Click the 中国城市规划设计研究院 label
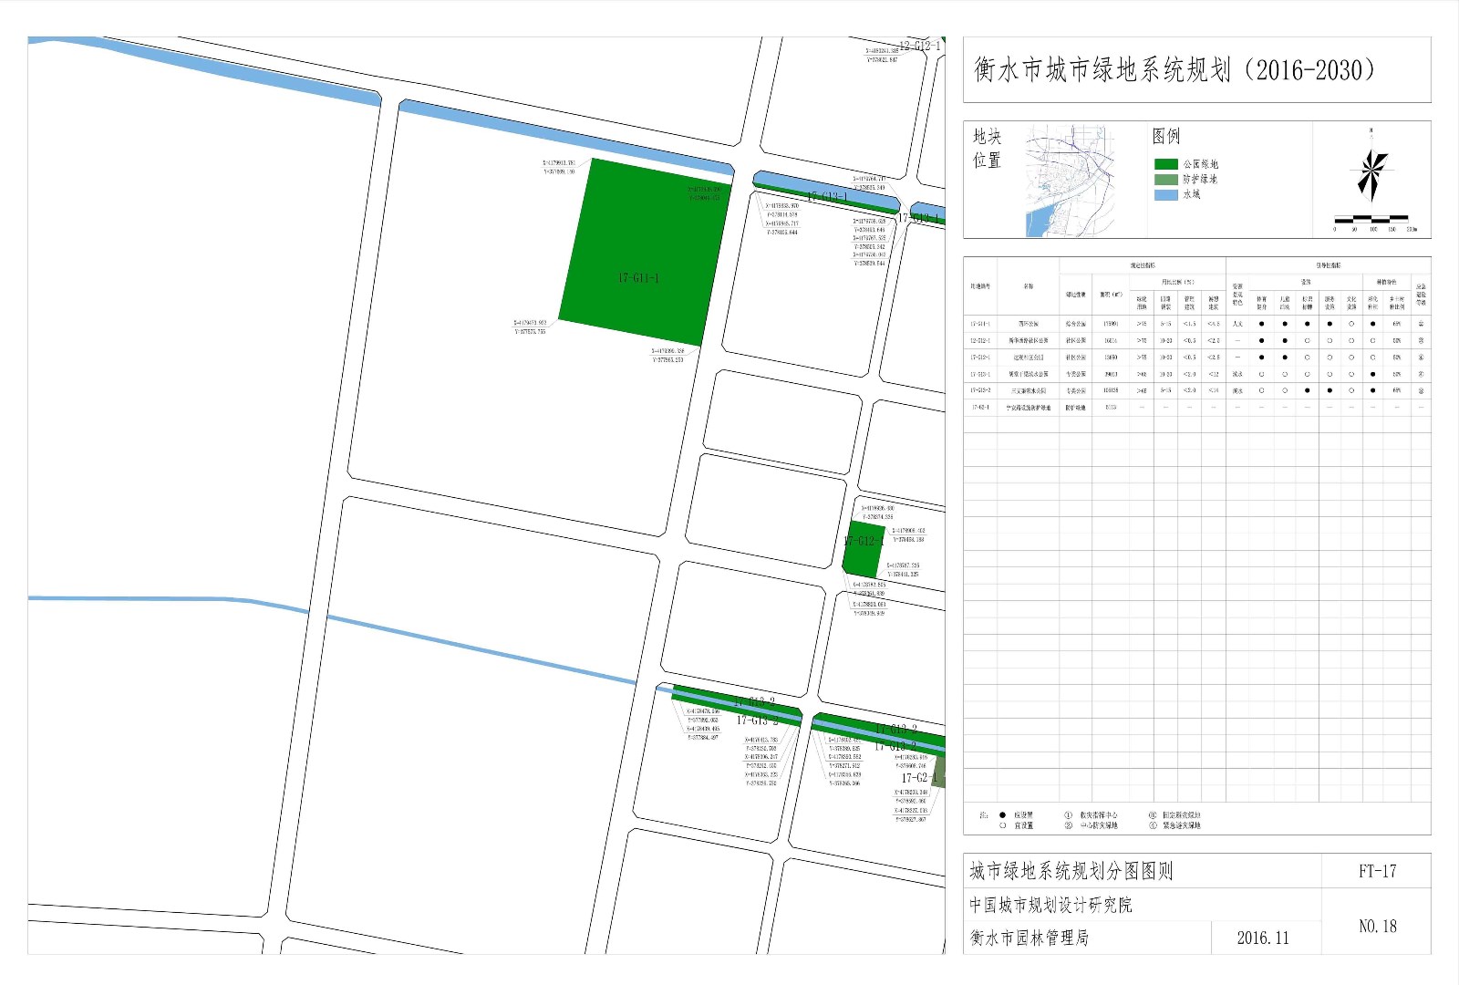The height and width of the screenshot is (985, 1459). click(1050, 905)
